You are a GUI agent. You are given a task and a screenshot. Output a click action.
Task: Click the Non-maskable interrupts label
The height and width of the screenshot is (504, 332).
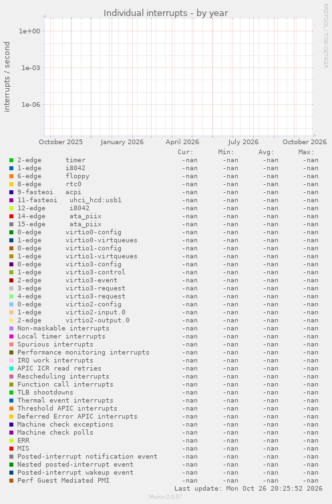(x=63, y=328)
